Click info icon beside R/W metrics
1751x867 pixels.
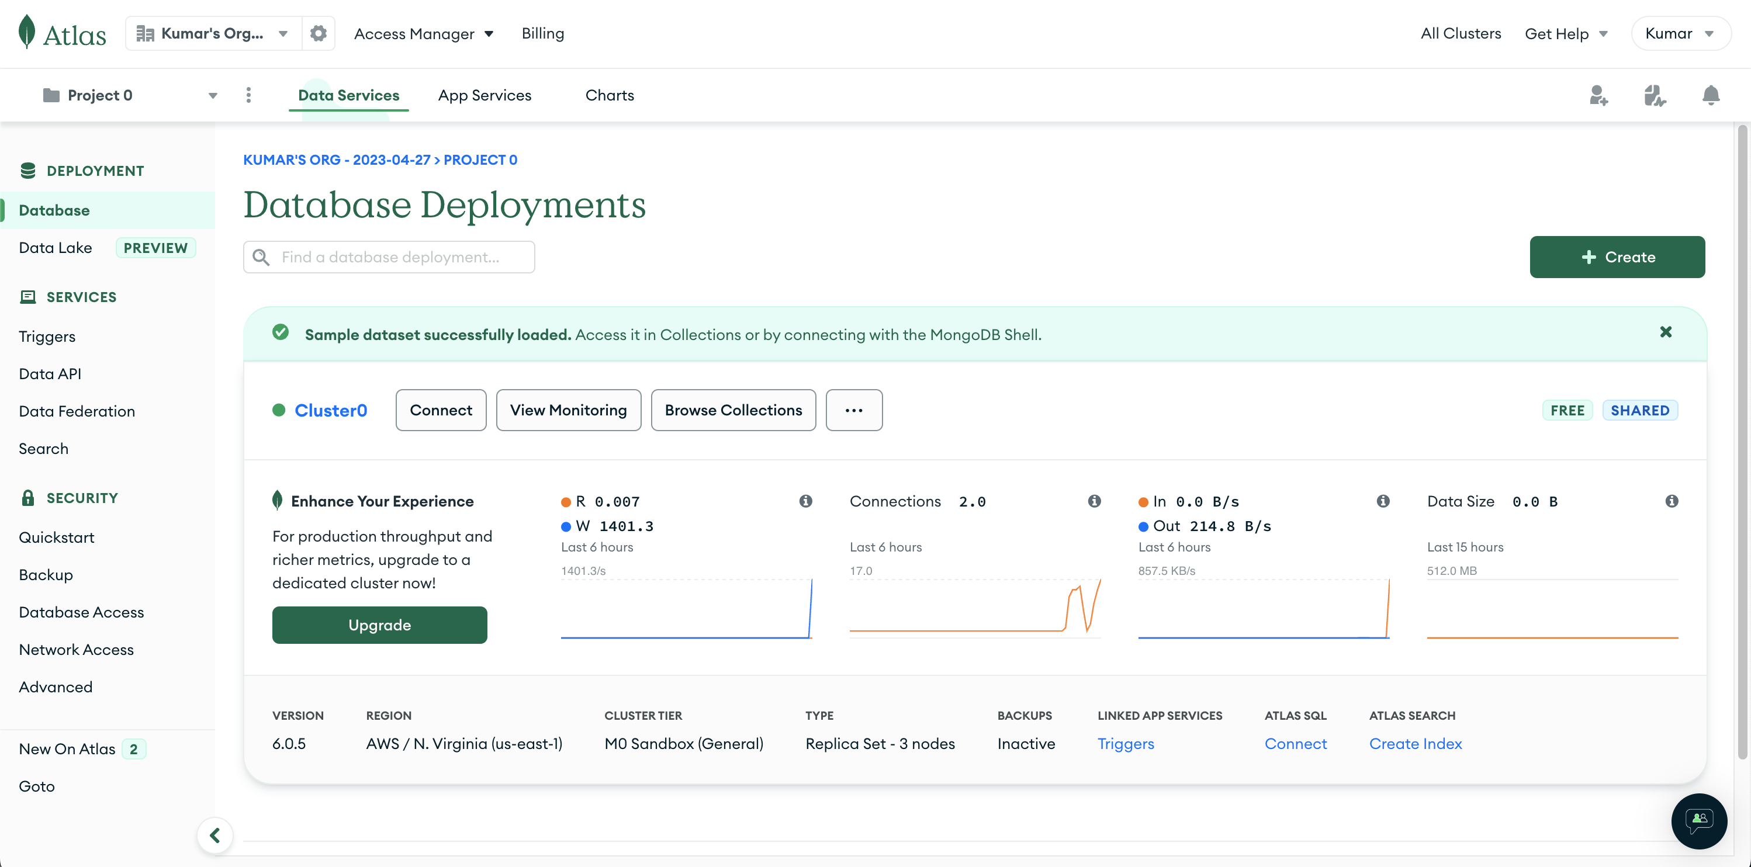tap(805, 501)
